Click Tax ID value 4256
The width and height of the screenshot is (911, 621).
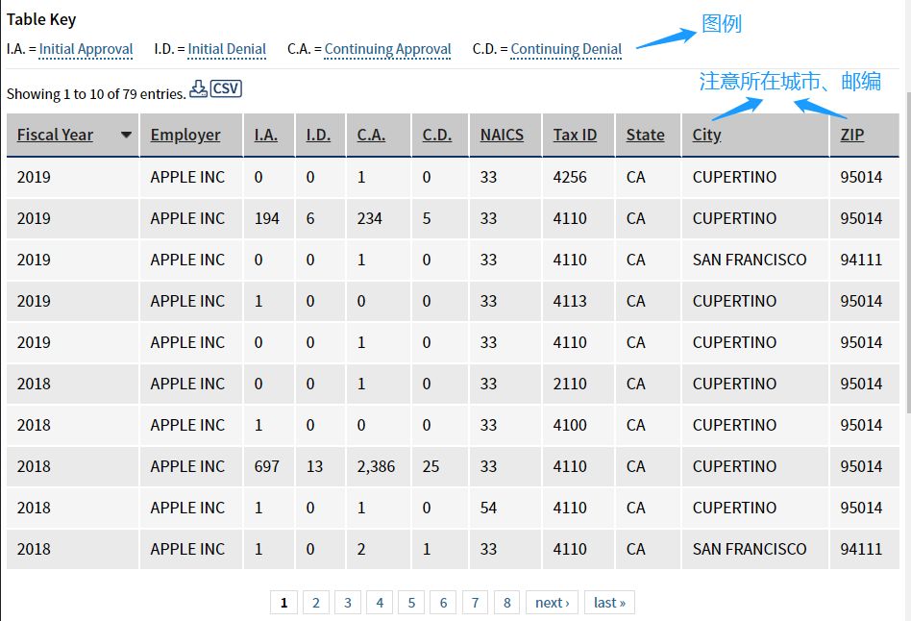pos(570,177)
